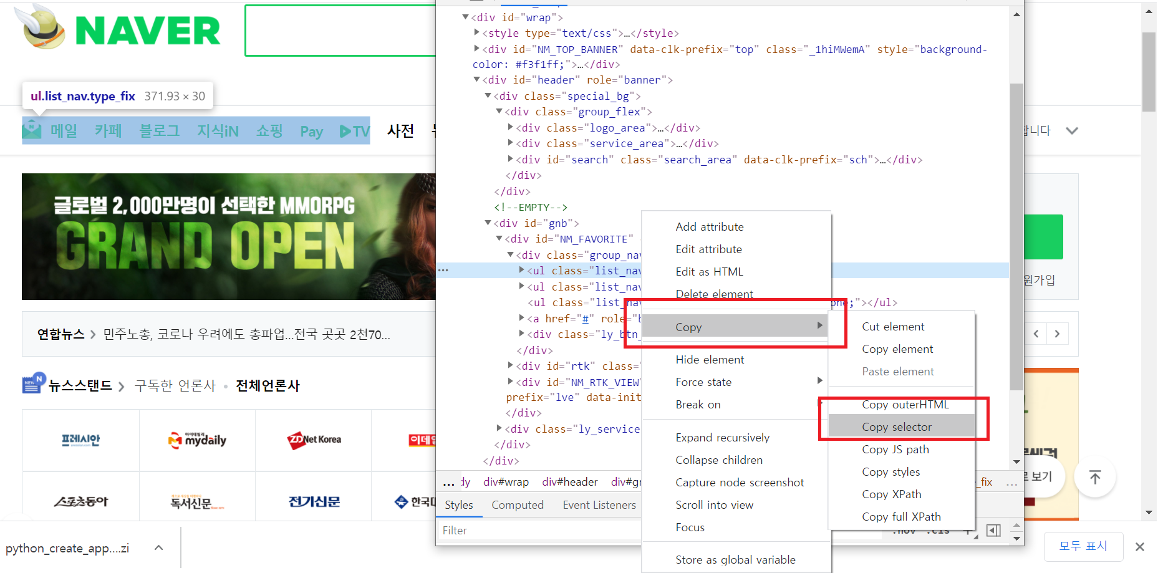Image resolution: width=1158 pixels, height=573 pixels.
Task: Collapse the div id="wrap" node
Action: pos(465,17)
